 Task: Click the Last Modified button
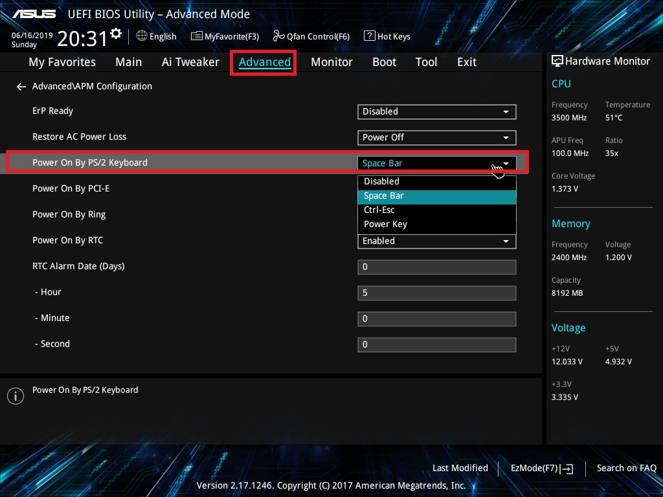[x=460, y=468]
